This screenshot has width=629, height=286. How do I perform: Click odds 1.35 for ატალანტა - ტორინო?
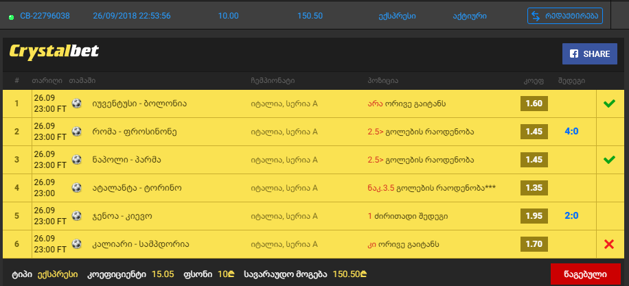(534, 187)
